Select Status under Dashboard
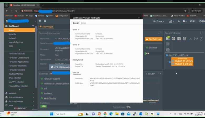205x118 pixels. pos(19,30)
